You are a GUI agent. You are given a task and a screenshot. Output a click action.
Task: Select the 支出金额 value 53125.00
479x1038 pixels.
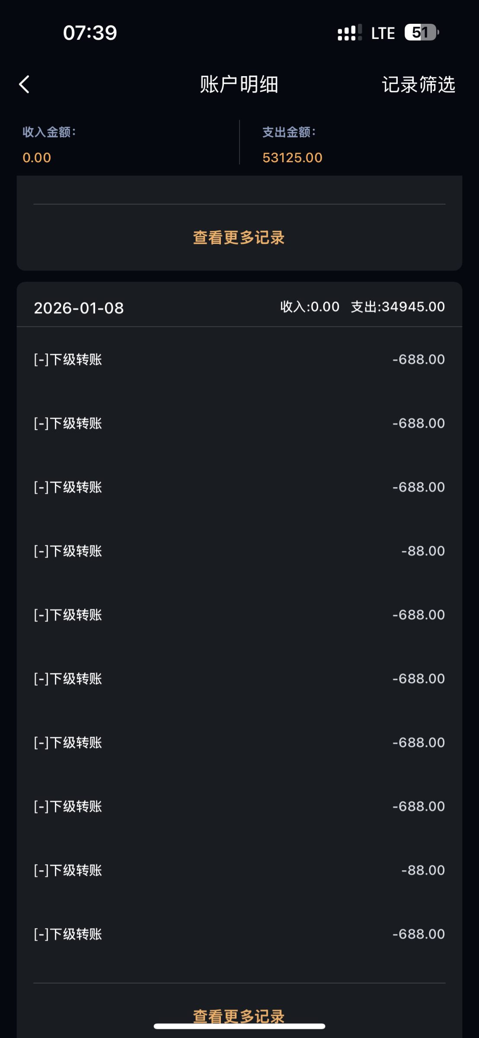pyautogui.click(x=292, y=157)
